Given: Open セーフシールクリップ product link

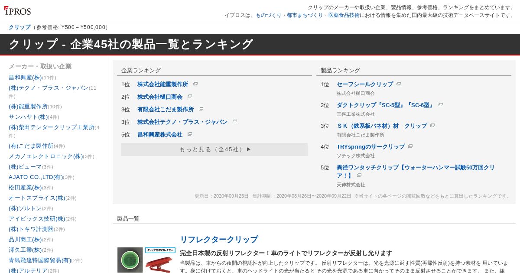Looking at the screenshot, I should click(365, 84).
